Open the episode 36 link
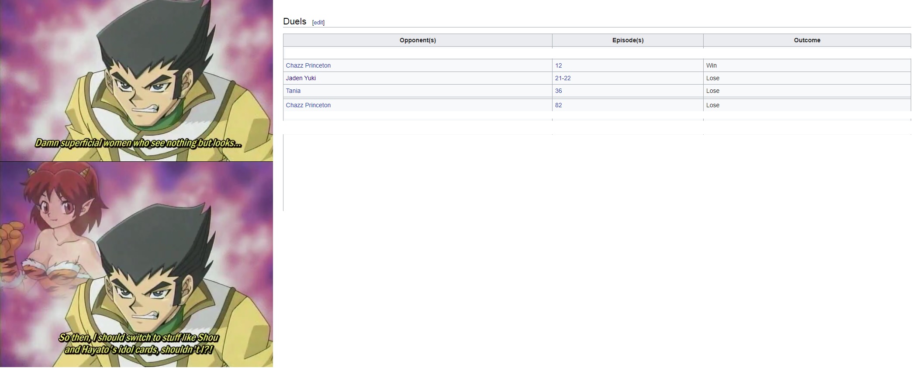 559,91
